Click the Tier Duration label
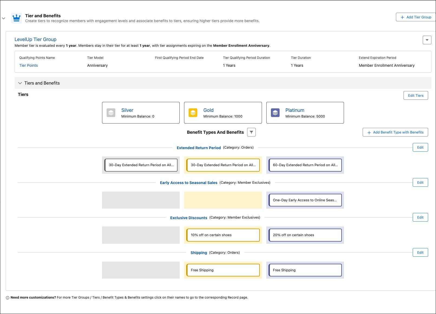Image resolution: width=436 pixels, height=314 pixels. (x=301, y=58)
